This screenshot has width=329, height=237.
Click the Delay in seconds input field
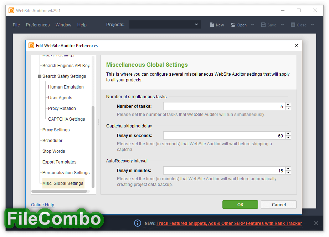[224, 136]
